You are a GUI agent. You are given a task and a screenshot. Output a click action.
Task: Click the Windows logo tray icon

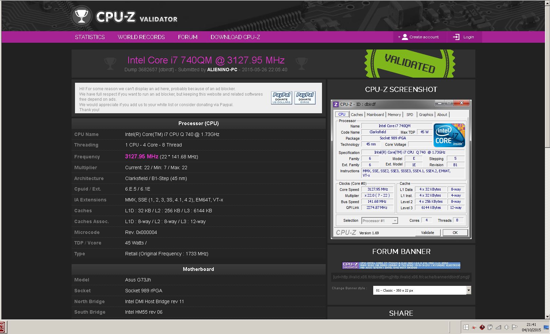click(466, 327)
